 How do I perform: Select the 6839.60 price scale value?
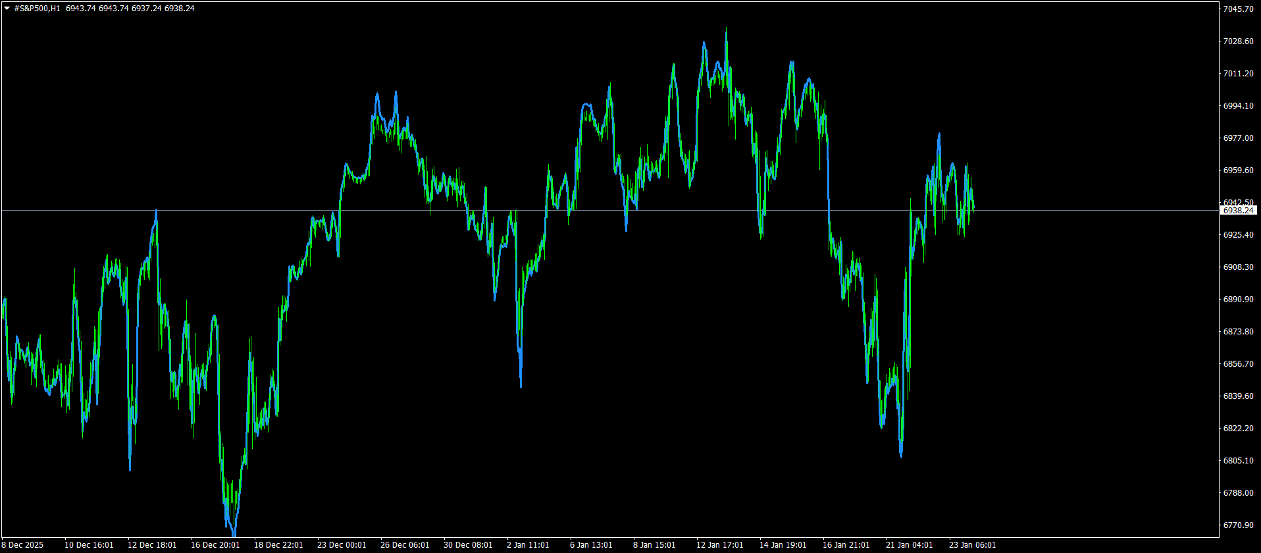1238,396
